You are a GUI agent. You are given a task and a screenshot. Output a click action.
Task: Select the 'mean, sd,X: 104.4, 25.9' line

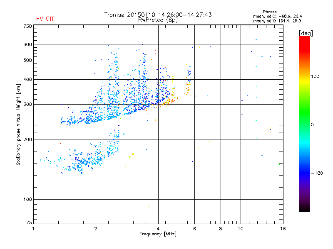click(277, 21)
